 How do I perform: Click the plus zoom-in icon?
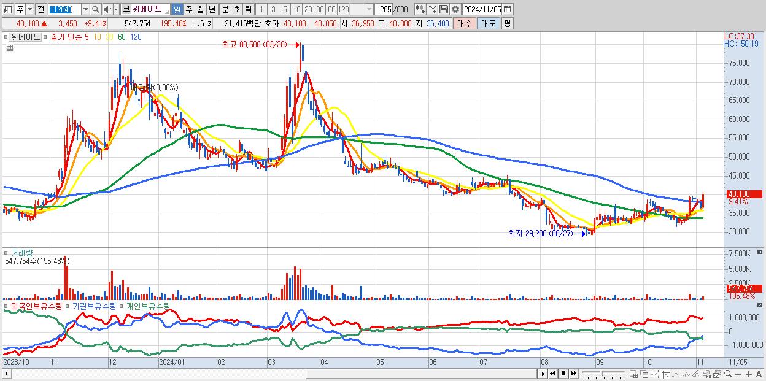pyautogui.click(x=749, y=374)
